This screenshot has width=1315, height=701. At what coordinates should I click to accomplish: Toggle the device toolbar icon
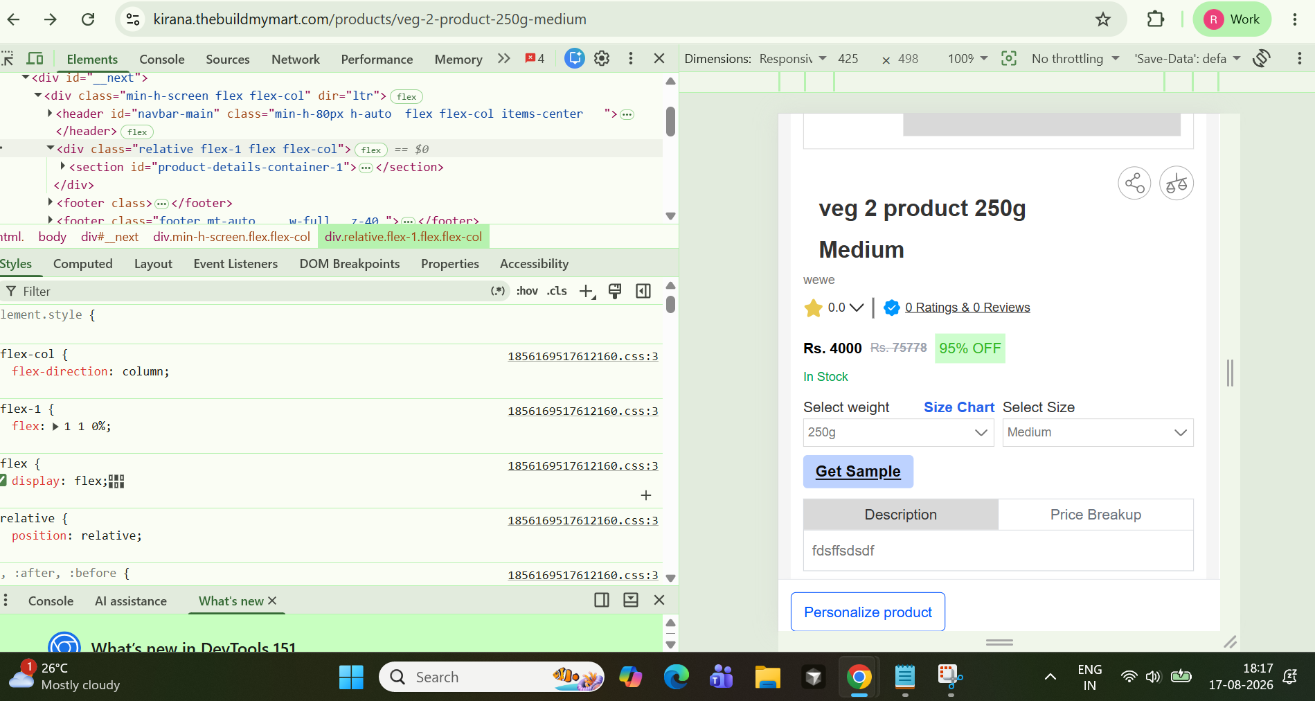pyautogui.click(x=35, y=59)
